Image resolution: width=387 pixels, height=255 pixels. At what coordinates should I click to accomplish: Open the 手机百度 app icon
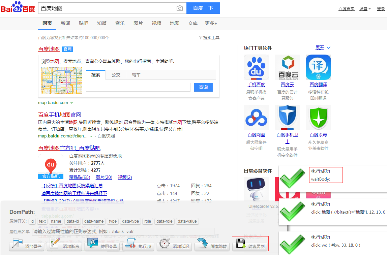(256, 67)
